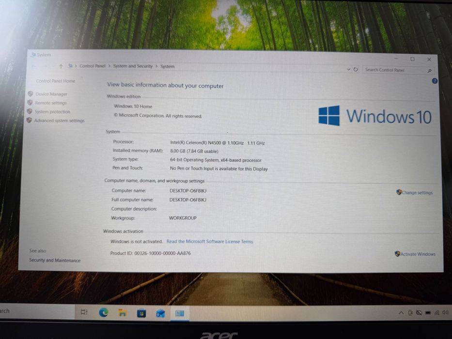Screen dimensions: 452x339
Task: Close the System window
Action: pyautogui.click(x=429, y=60)
